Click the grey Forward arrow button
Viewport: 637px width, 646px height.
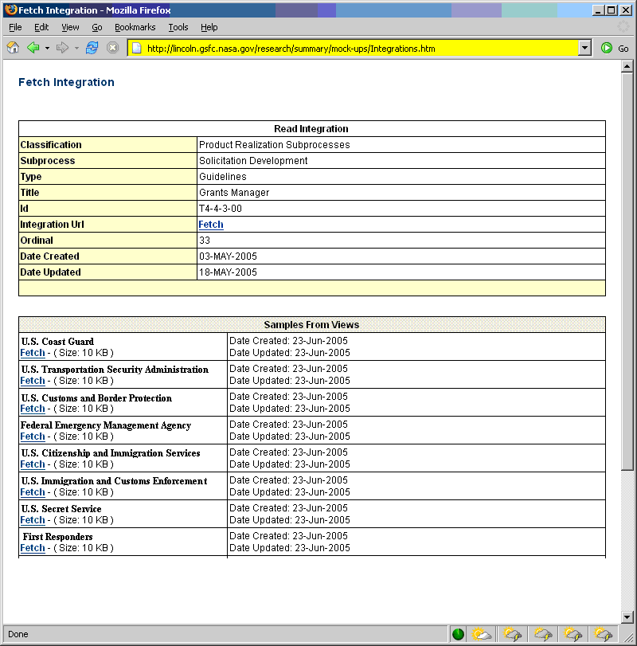click(x=62, y=48)
